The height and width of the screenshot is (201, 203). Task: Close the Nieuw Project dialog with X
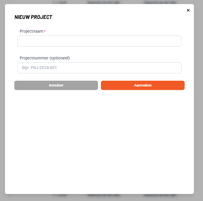[x=188, y=10]
